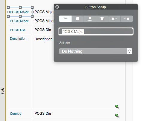Select the Country label on the layout
147x121 pixels.
click(16, 114)
